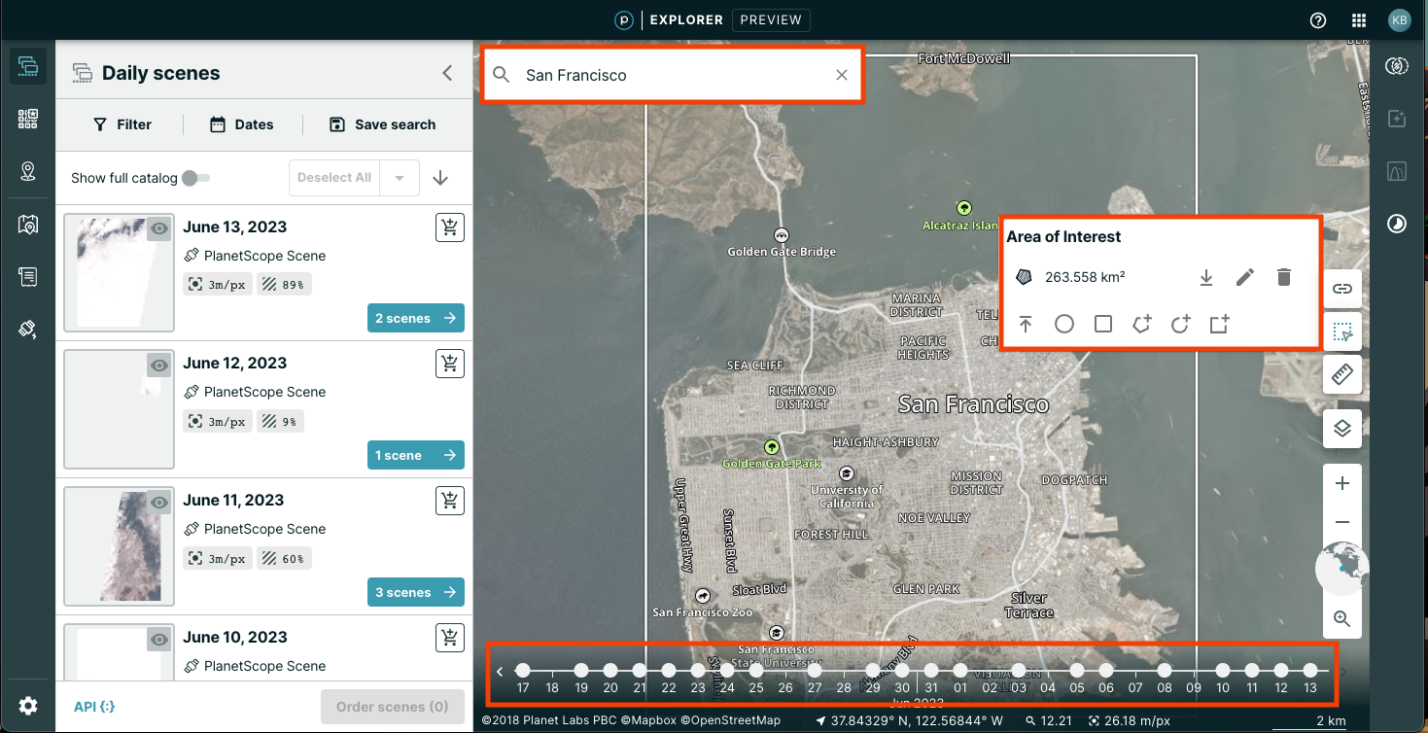Open the dropdown arrow next to Deselect All
The height and width of the screenshot is (733, 1428).
[400, 178]
